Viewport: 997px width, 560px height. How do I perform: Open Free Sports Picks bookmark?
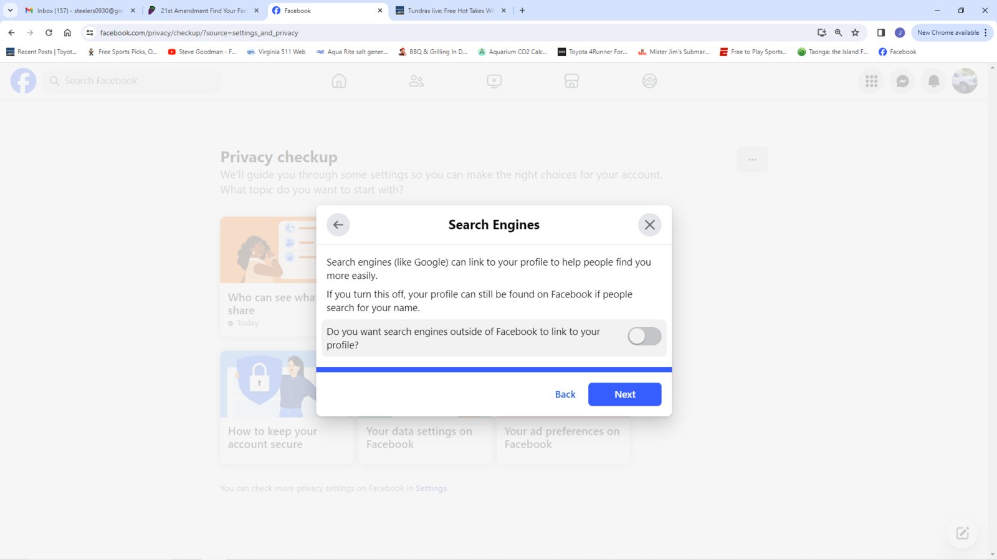[x=123, y=52]
